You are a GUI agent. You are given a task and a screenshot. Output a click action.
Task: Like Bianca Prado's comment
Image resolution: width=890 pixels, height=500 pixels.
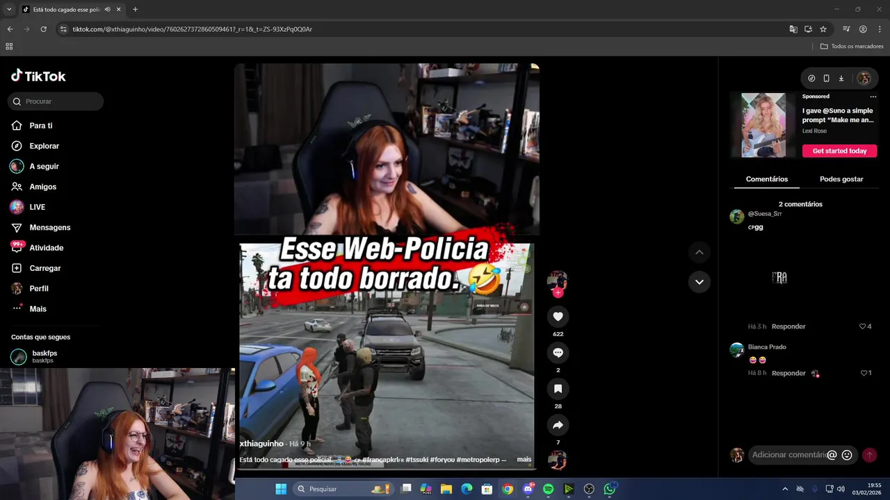pyautogui.click(x=864, y=373)
